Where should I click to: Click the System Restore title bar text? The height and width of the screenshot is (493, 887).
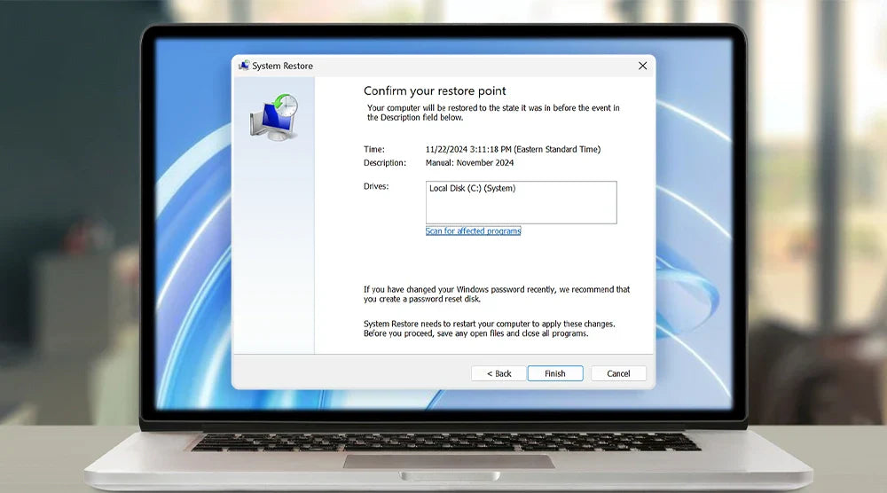[282, 67]
